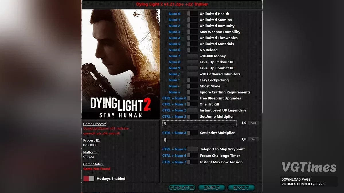
Task: Toggle Ghost Mode
Action: (192, 86)
